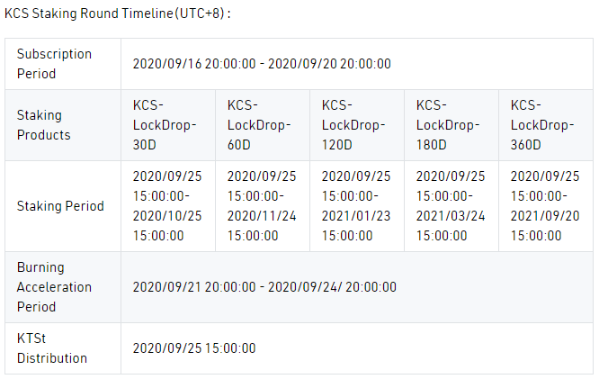Click the Subscription Period row label
The height and width of the screenshot is (379, 599).
[54, 64]
